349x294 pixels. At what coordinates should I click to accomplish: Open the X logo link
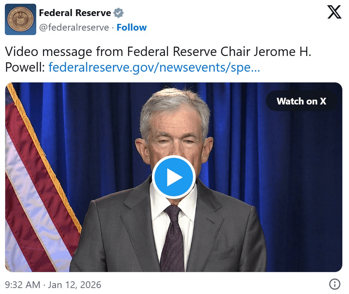coord(334,12)
